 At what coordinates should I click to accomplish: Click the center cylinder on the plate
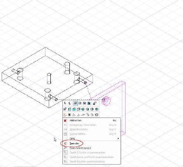[49, 78]
